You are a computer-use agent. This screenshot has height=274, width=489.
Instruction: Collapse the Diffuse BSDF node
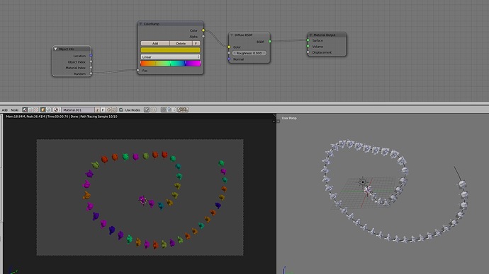click(x=232, y=35)
